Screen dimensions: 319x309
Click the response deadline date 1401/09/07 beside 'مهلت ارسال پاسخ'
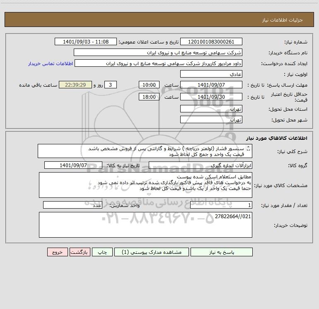tap(211, 85)
